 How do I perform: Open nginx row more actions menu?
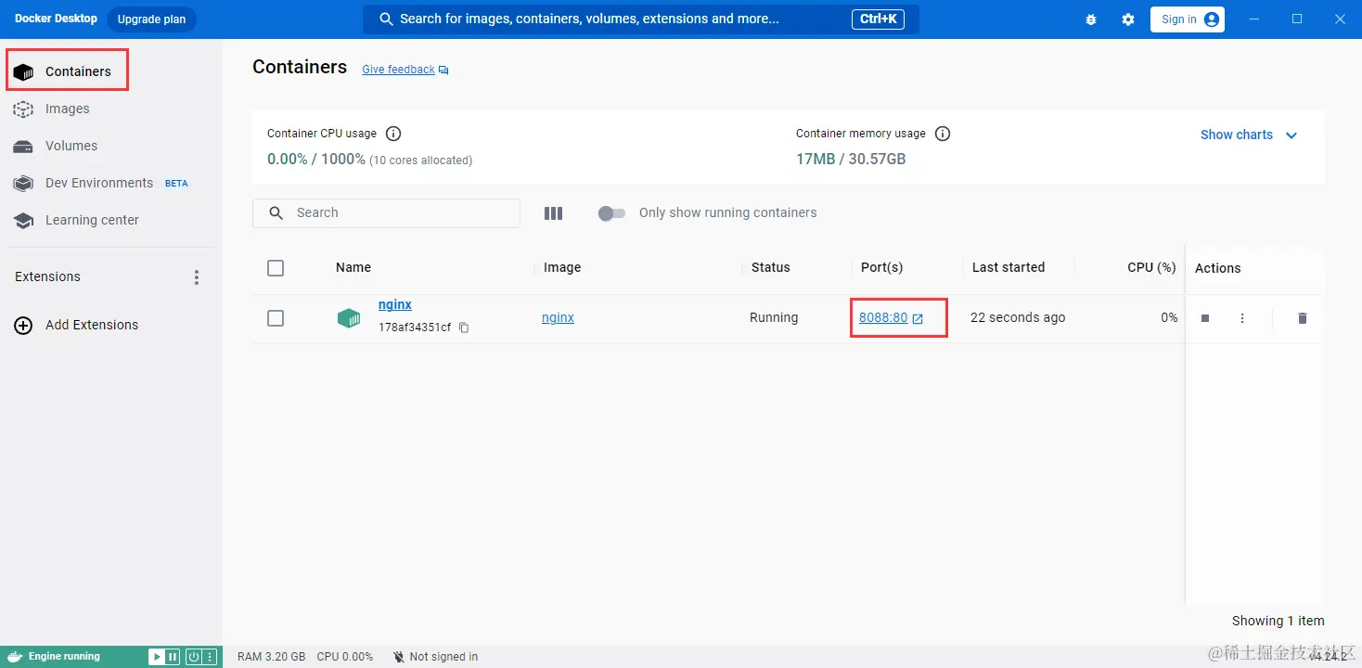(1242, 318)
